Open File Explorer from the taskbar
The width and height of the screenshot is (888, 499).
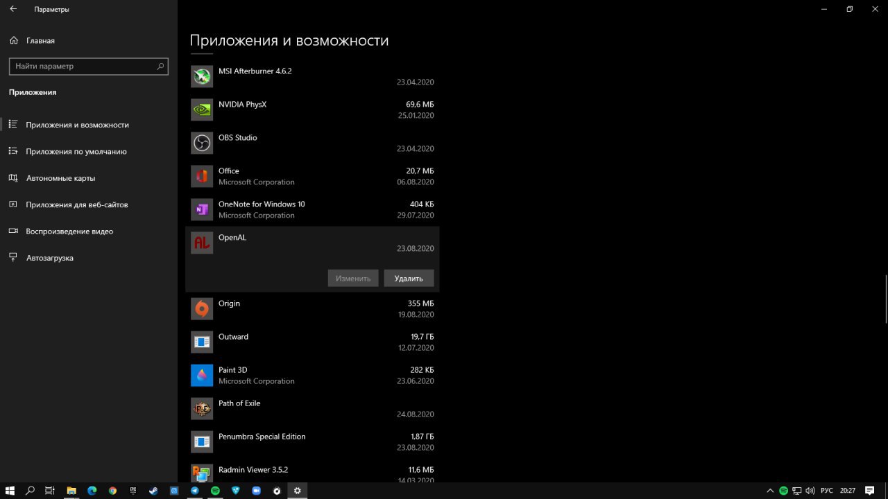tap(71, 491)
